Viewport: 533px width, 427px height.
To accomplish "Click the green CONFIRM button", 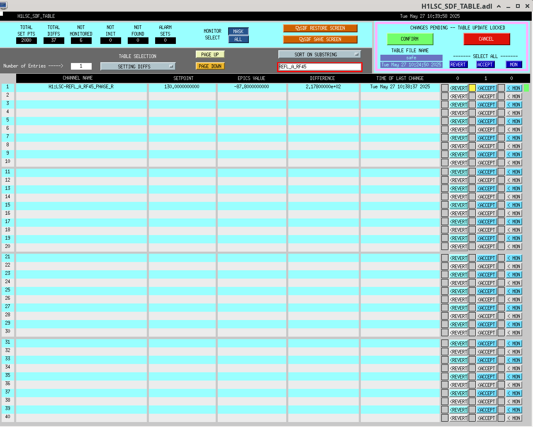I will pos(410,39).
